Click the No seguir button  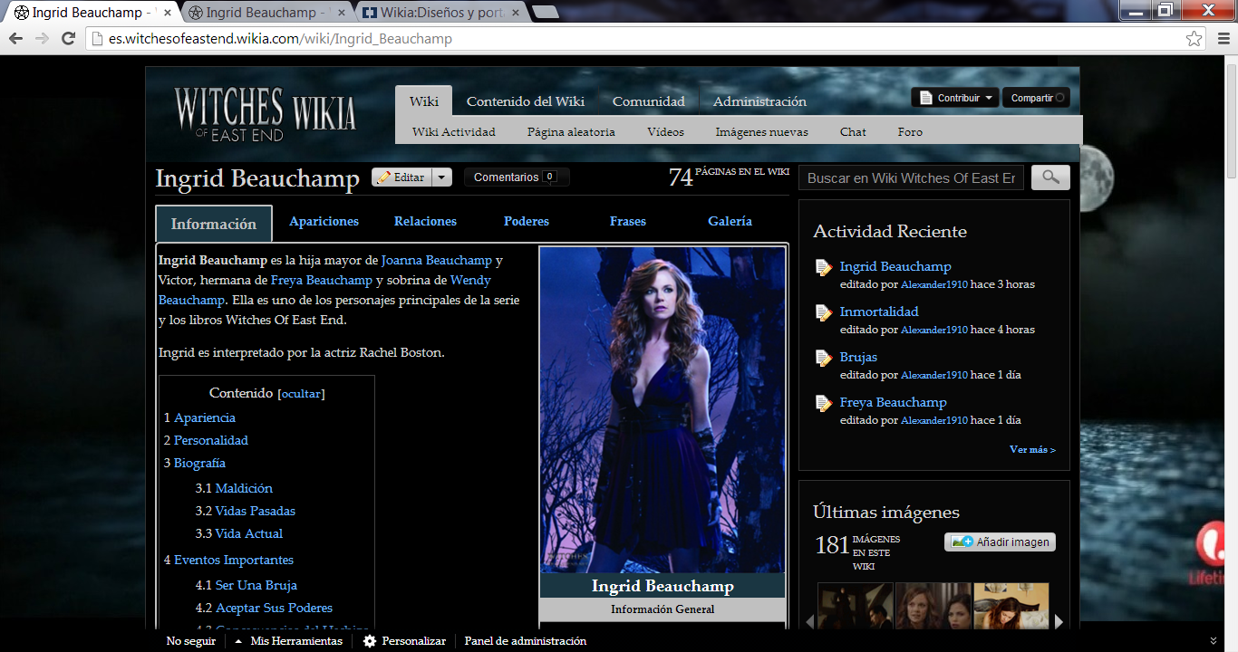(191, 641)
